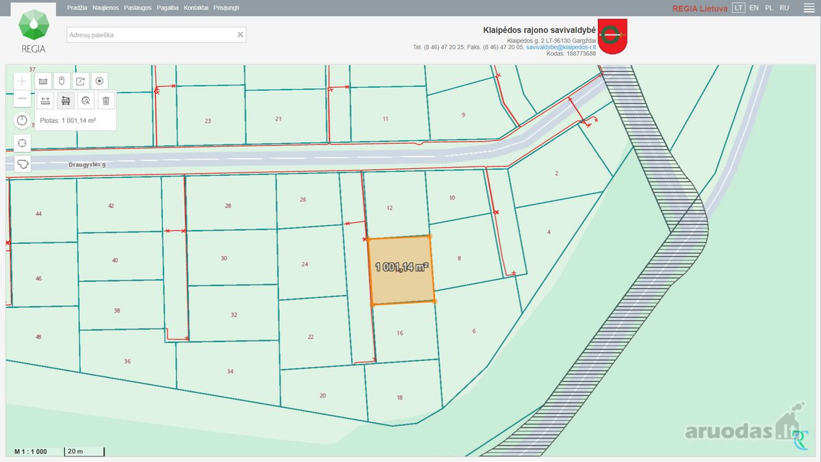Screen dimensions: 821x462
Task: Open the Pradžia menu item
Action: 77,8
